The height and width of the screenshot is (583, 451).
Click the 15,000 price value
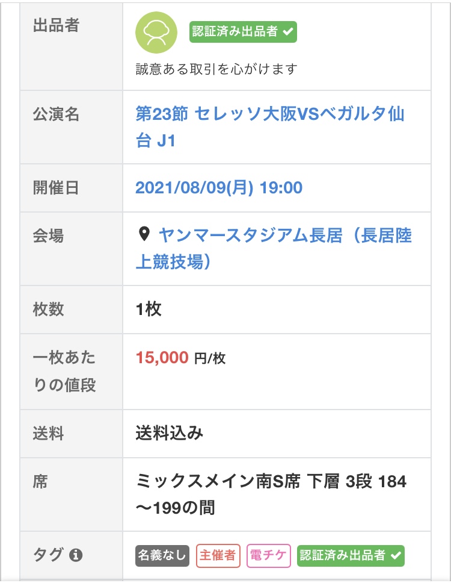[162, 358]
